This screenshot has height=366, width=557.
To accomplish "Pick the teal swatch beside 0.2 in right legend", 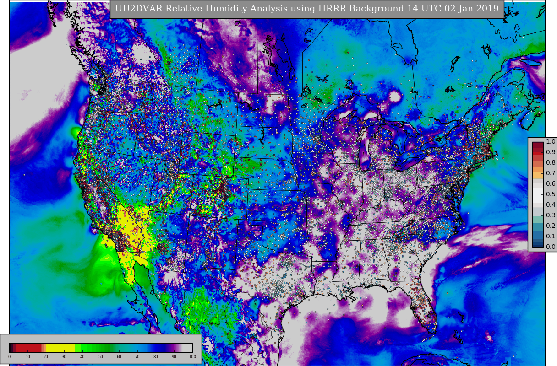I will [538, 226].
